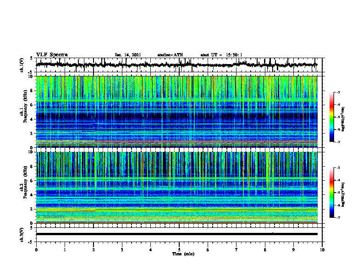Click the time axis tick label "10"
The width and height of the screenshot is (363, 280).
(322, 250)
